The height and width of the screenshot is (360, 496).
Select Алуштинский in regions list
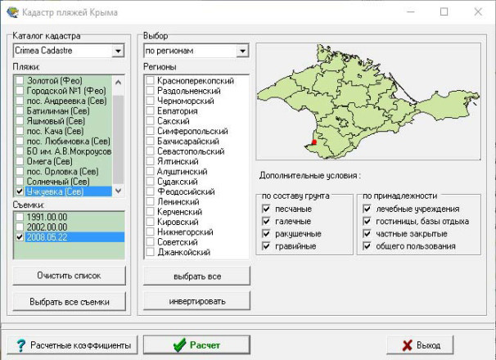coord(183,171)
